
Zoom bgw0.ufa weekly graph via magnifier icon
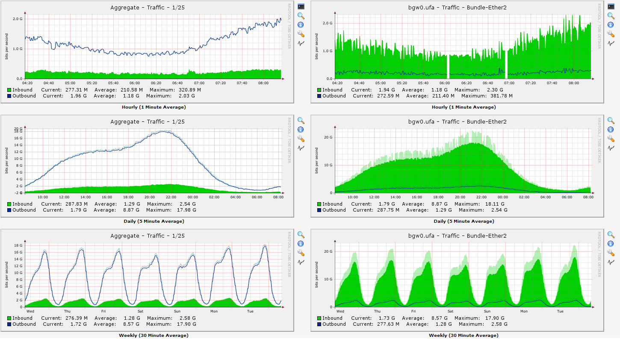click(611, 235)
